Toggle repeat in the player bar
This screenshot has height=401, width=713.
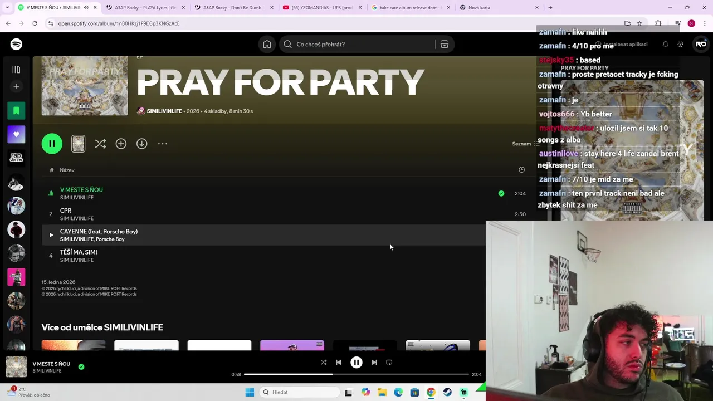point(389,363)
